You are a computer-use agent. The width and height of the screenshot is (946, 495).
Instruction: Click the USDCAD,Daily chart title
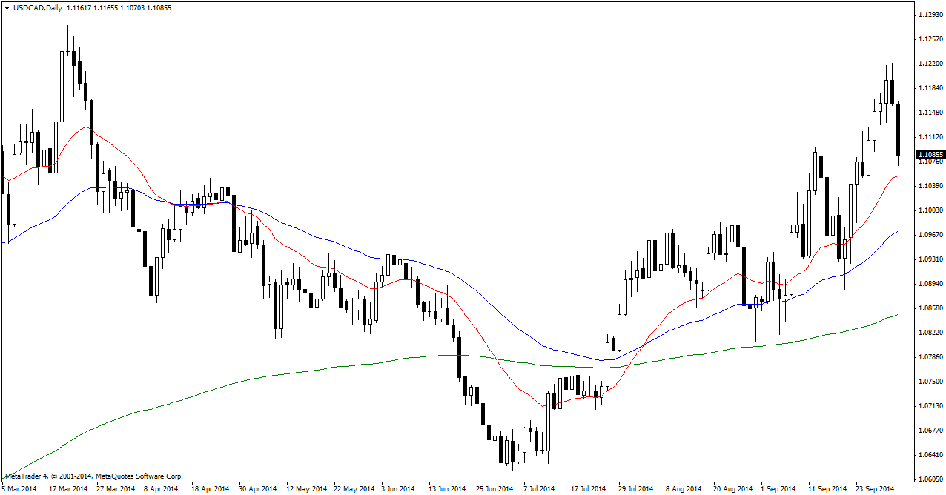38,8
